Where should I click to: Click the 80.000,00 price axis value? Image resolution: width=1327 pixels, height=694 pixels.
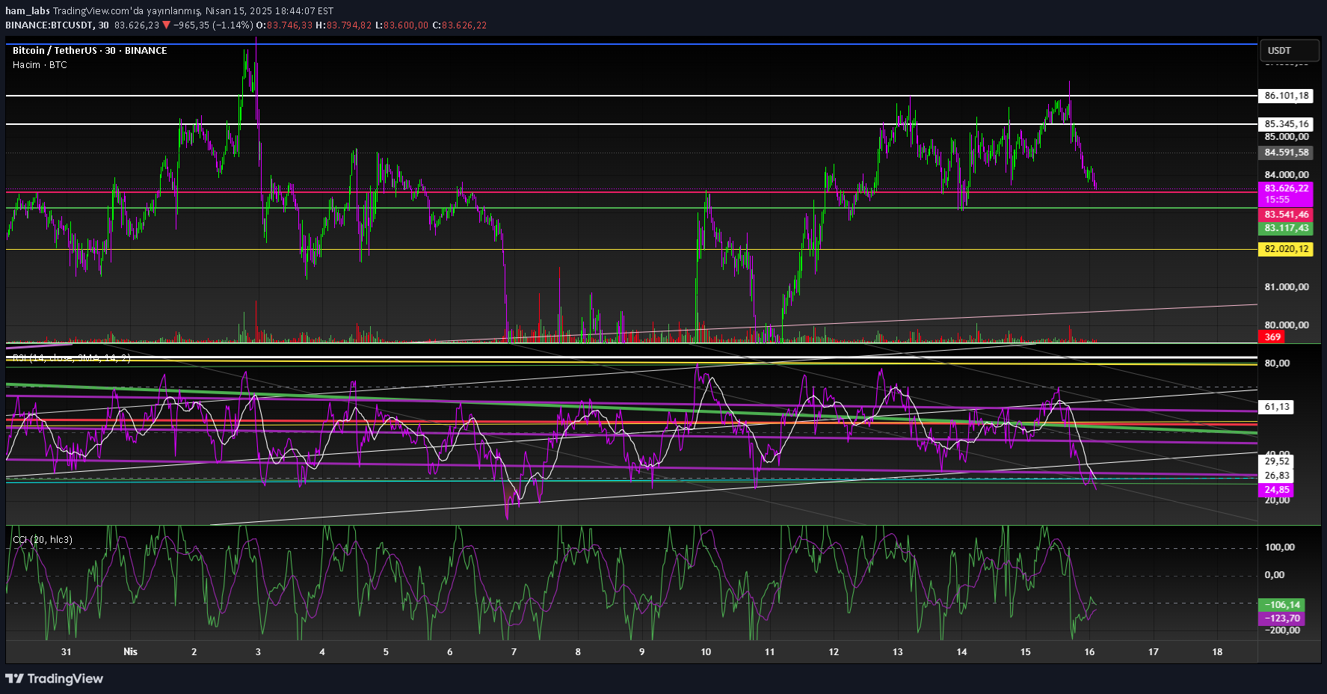[x=1286, y=325]
